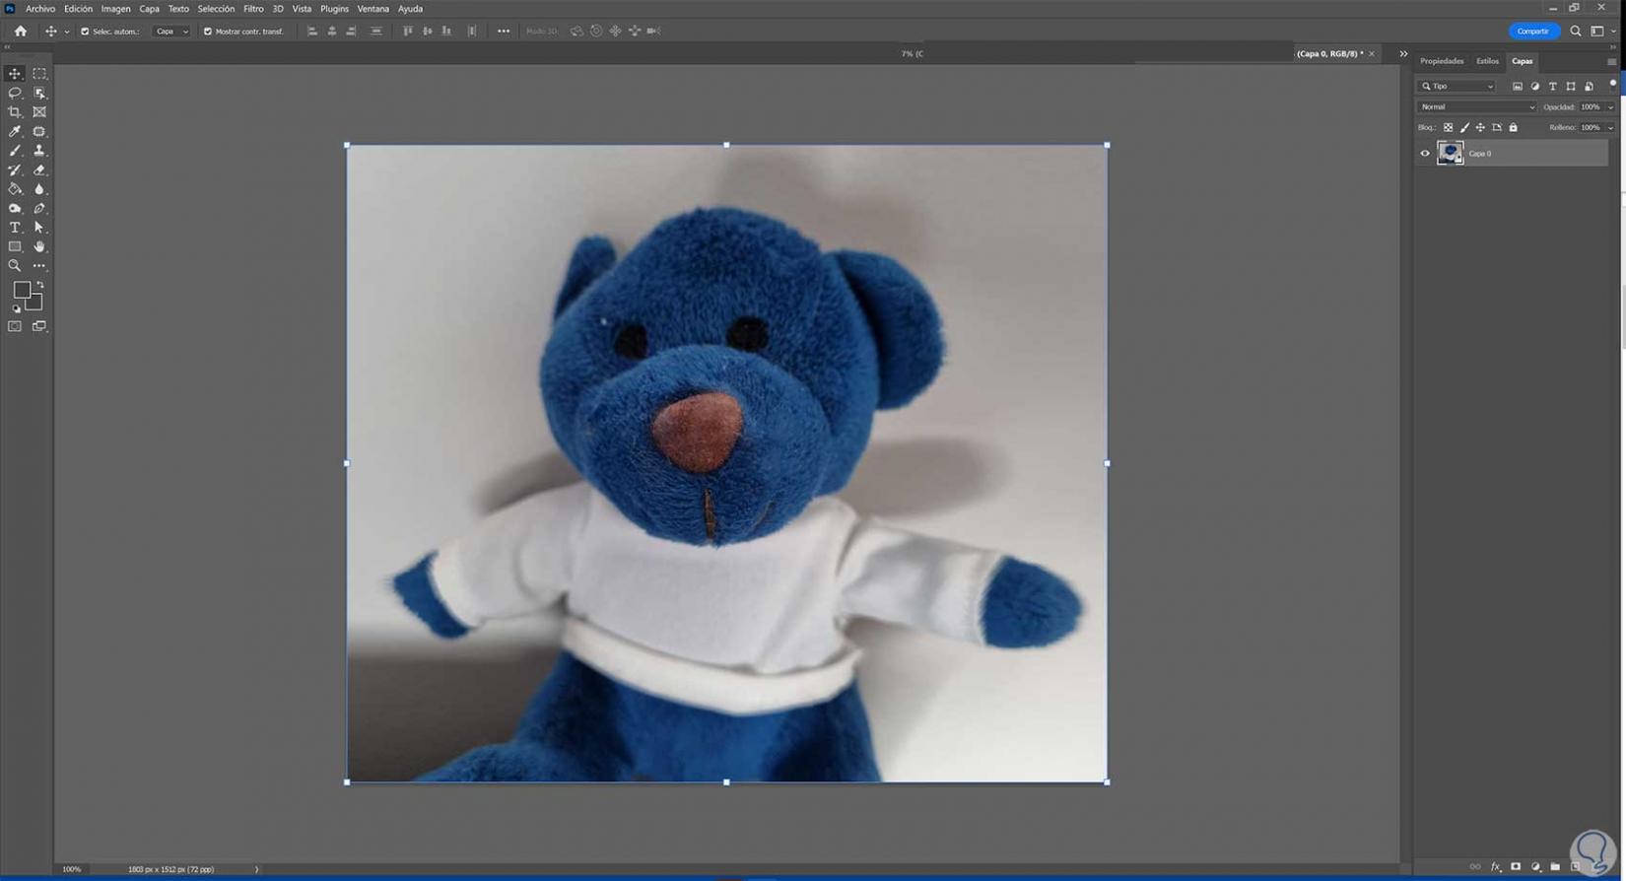The height and width of the screenshot is (881, 1626).
Task: Toggle lock all padlock icon
Action: 1514,128
